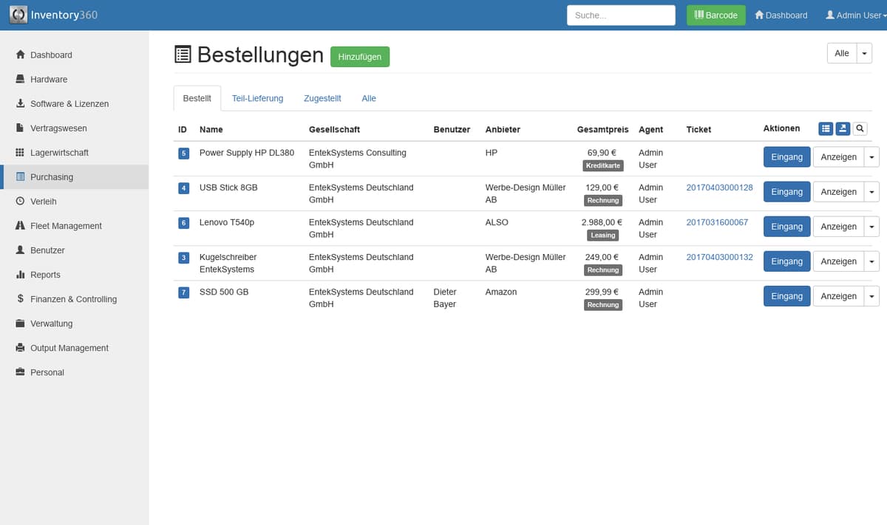Click the list view icon beside Aktionen
The height and width of the screenshot is (525, 887).
click(826, 128)
